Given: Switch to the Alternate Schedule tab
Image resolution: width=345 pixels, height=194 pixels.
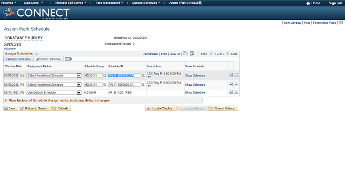Looking at the screenshot, I should point(49,59).
